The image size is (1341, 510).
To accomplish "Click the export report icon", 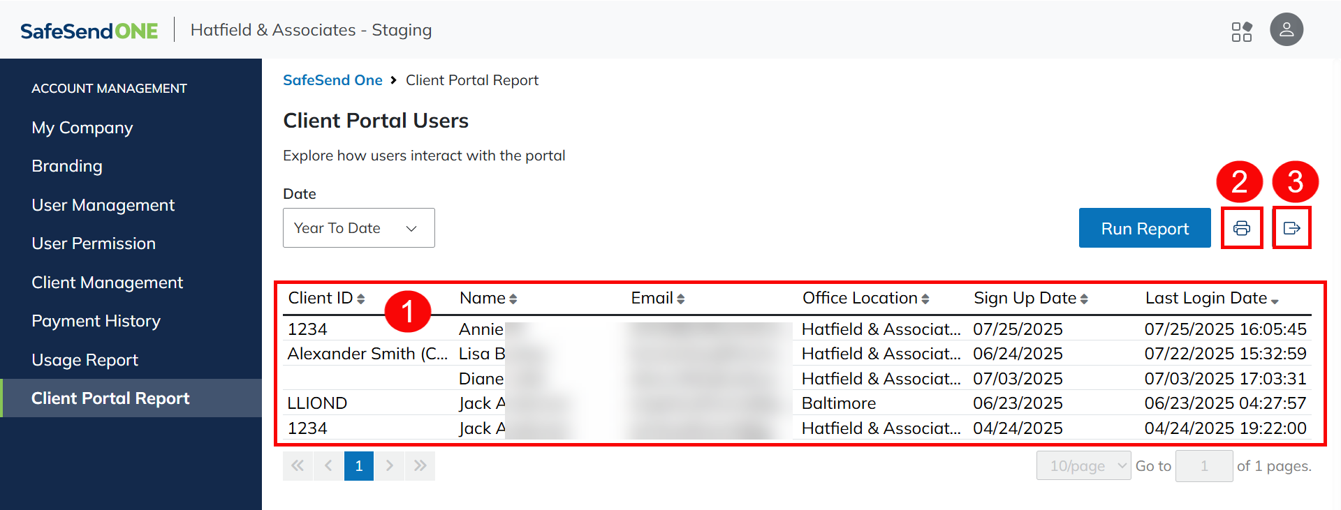I will click(1291, 228).
